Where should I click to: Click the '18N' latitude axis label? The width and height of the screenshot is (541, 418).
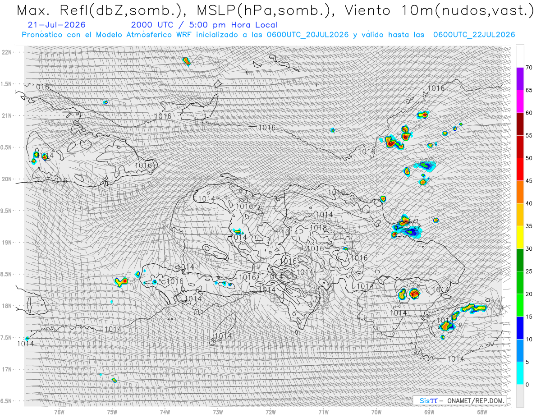7,306
